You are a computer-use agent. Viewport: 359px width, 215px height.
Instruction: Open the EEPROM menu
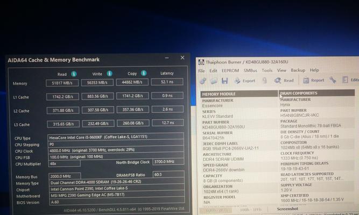(x=230, y=70)
